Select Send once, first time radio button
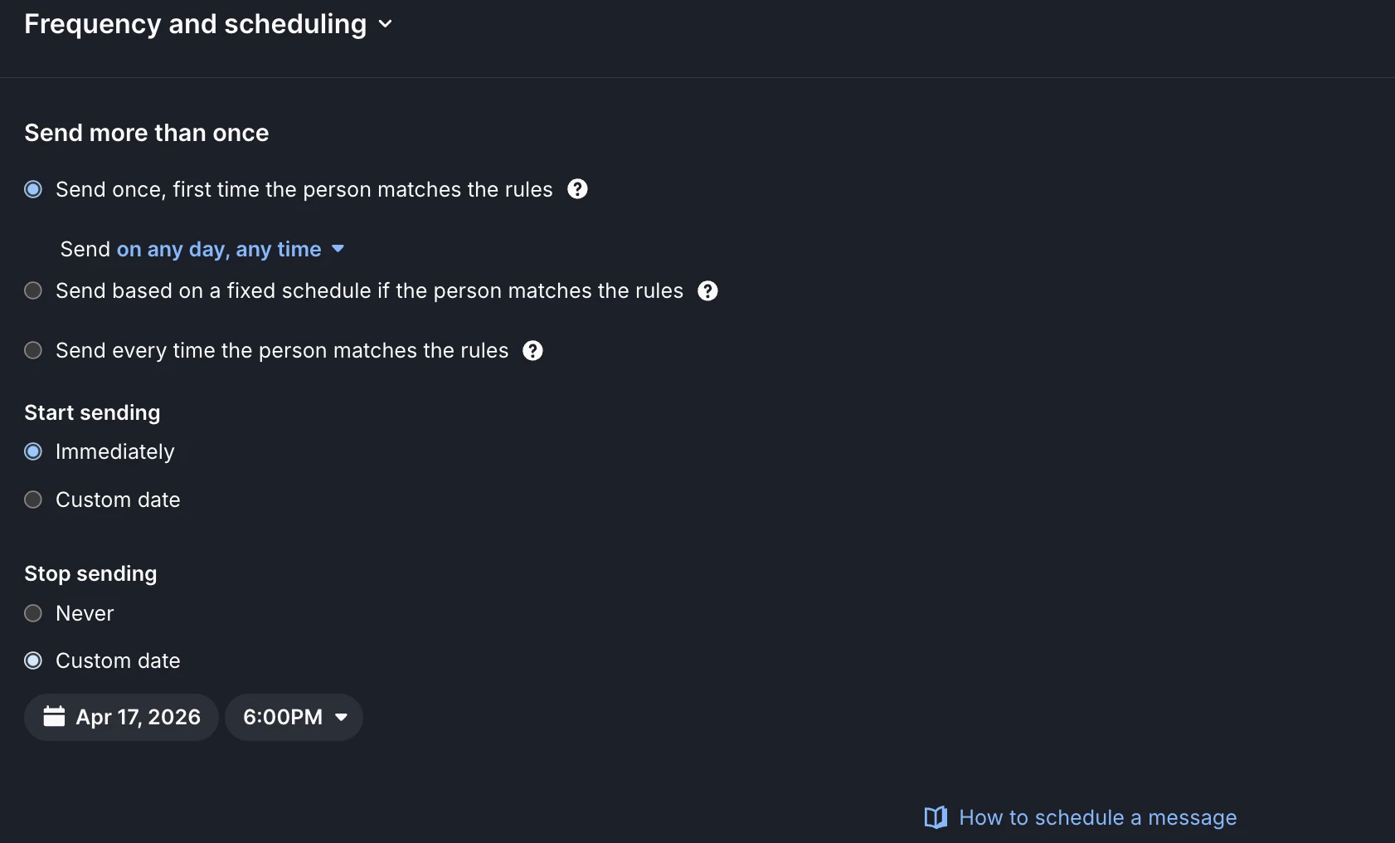Image resolution: width=1395 pixels, height=843 pixels. click(33, 189)
